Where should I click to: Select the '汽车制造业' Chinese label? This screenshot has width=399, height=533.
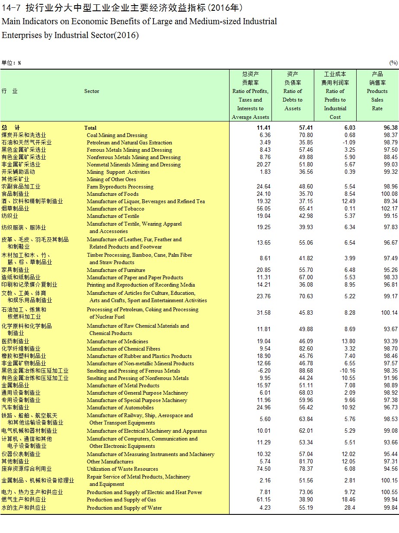click(15, 408)
